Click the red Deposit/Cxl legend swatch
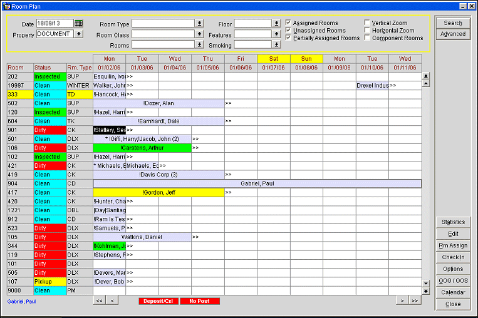The height and width of the screenshot is (318, 478). click(x=157, y=301)
